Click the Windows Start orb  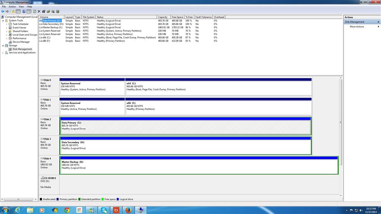click(5, 210)
